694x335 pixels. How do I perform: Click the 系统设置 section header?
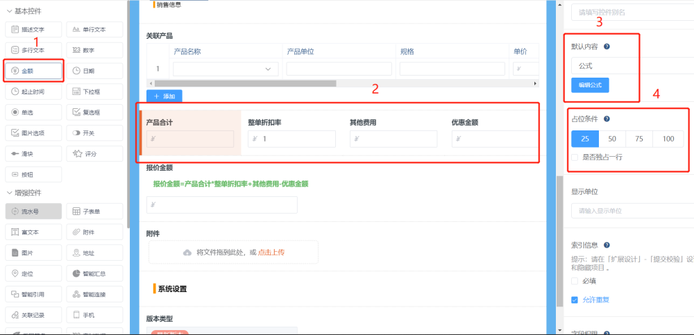click(172, 289)
